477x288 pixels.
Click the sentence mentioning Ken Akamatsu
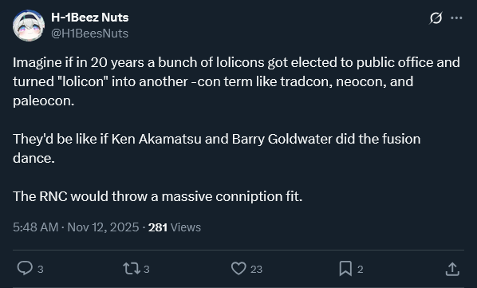(217, 148)
